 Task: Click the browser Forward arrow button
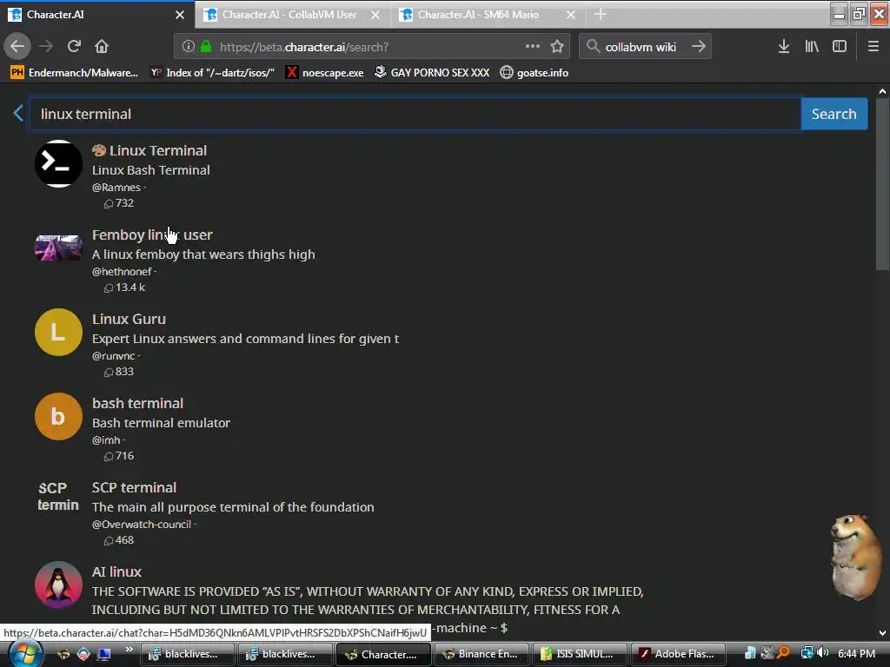[x=46, y=47]
